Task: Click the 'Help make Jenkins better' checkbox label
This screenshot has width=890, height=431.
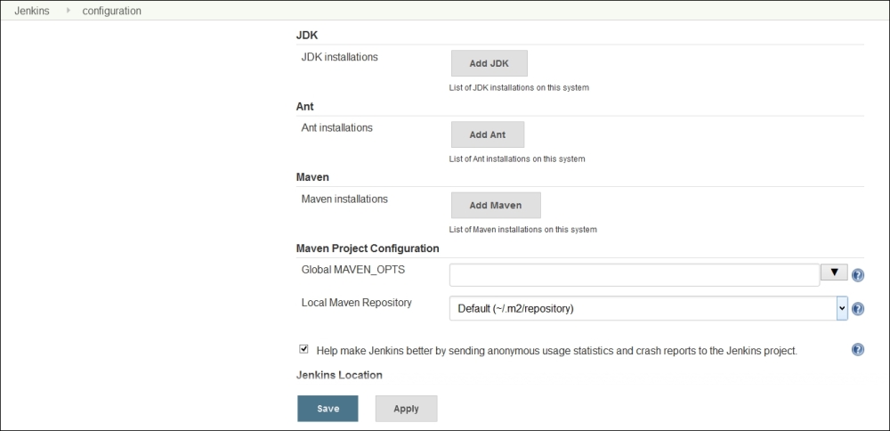Action: coord(556,351)
